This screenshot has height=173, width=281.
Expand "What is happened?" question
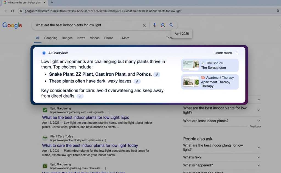tap(258, 165)
